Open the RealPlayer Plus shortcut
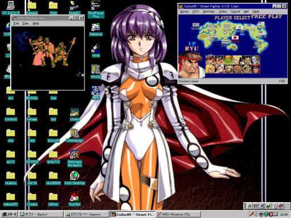Viewport: 291px width, 218px height. pos(96,9)
